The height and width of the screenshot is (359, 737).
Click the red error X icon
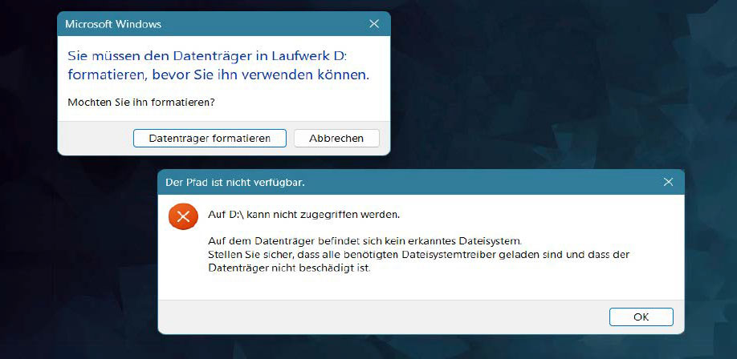click(x=183, y=216)
